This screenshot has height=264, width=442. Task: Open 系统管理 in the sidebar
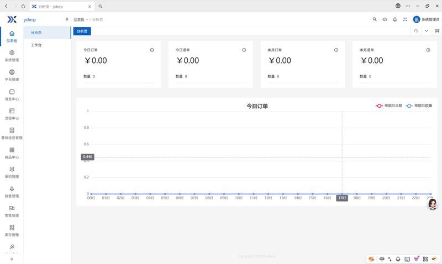[12, 56]
